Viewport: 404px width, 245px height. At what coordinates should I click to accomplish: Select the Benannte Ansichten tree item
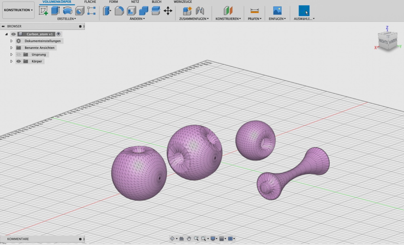pyautogui.click(x=40, y=48)
